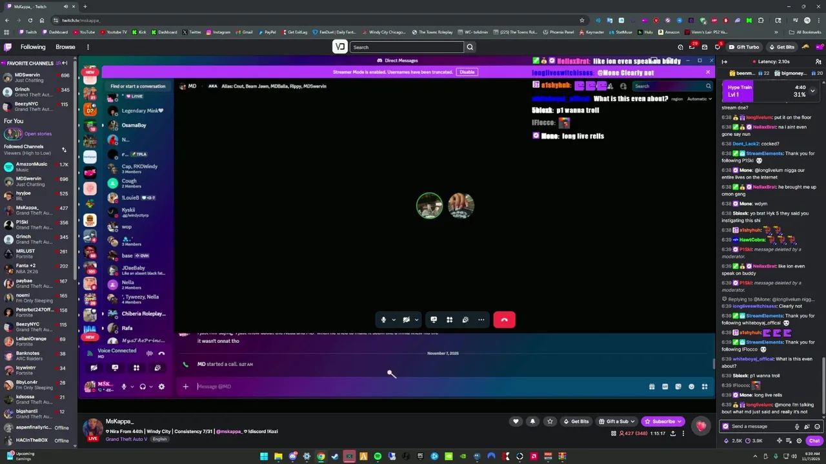Open Grand Theft Auto V category link

(x=126, y=439)
